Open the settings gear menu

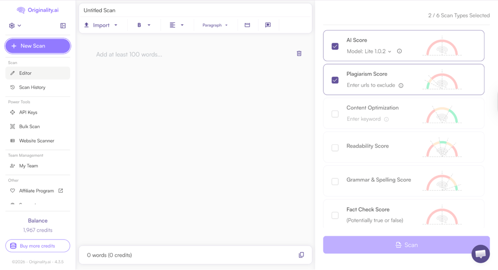[12, 26]
